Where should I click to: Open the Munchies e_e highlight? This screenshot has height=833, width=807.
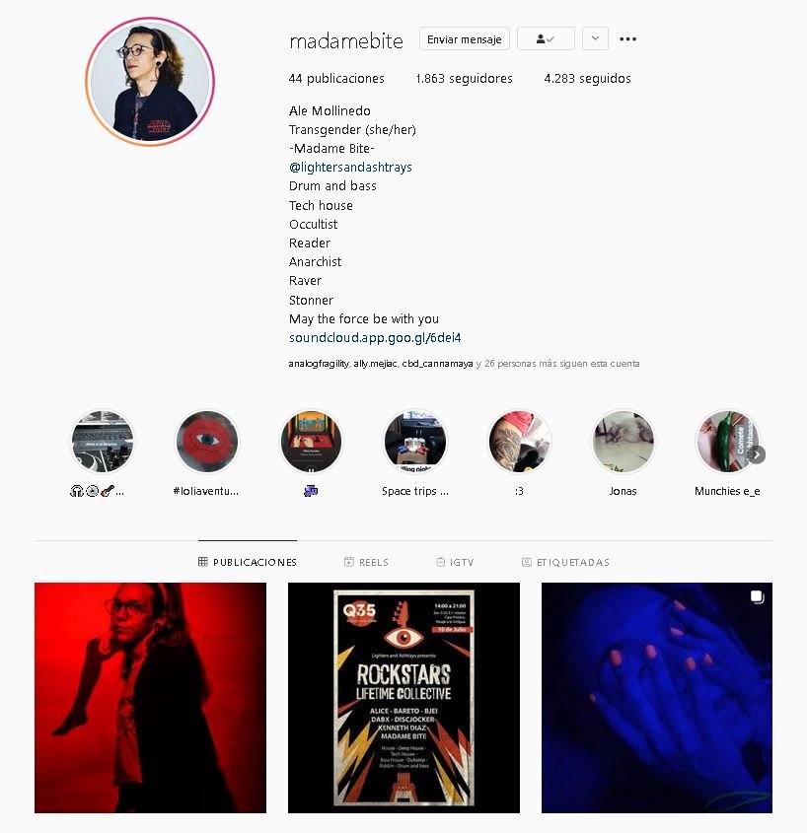pyautogui.click(x=727, y=441)
